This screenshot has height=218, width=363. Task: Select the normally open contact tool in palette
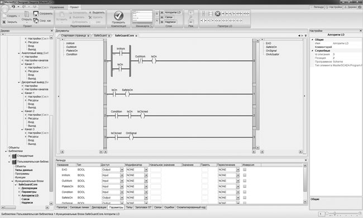click(x=225, y=13)
